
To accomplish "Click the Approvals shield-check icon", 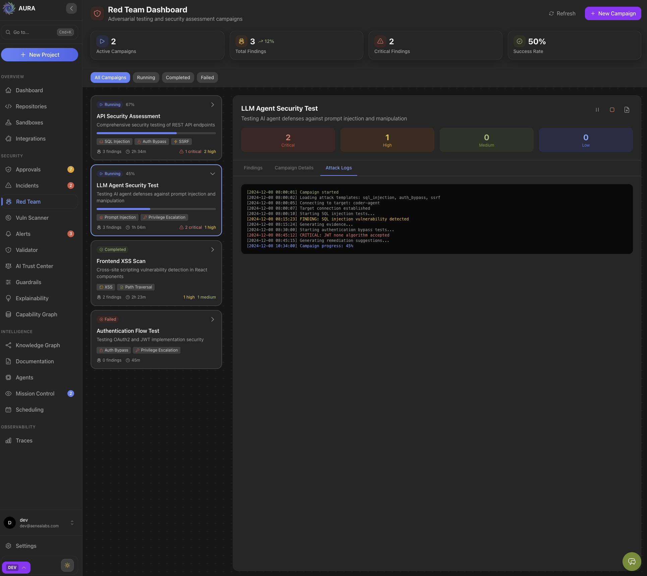I will click(8, 169).
